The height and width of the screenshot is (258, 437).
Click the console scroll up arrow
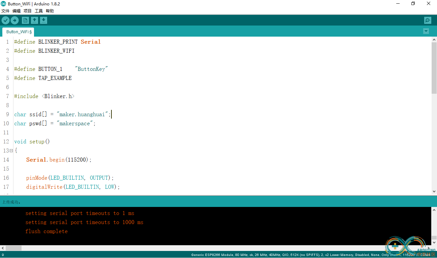tap(434, 210)
